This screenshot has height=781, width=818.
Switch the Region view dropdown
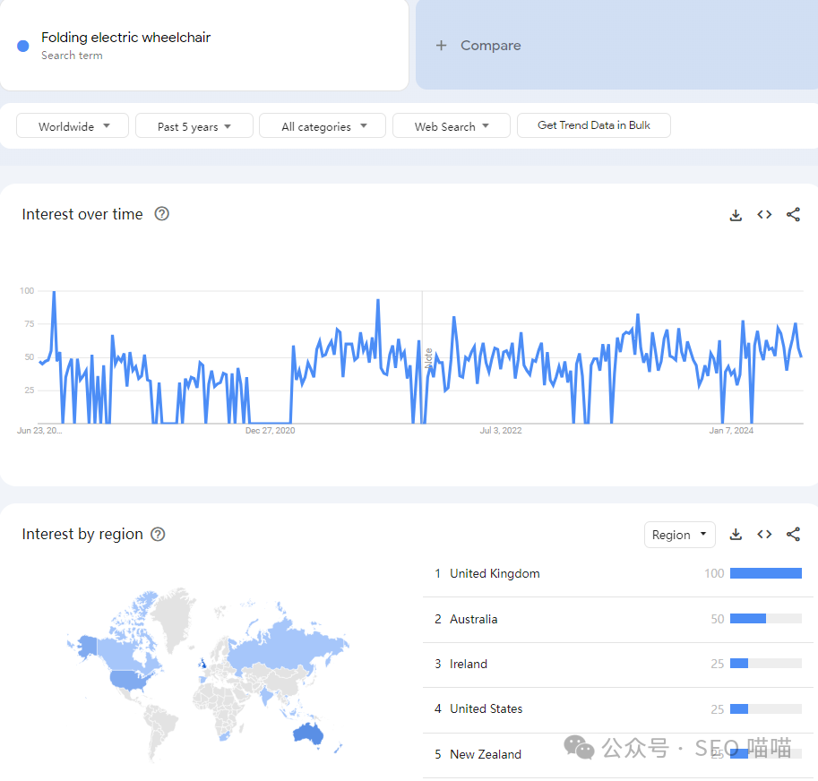point(679,535)
